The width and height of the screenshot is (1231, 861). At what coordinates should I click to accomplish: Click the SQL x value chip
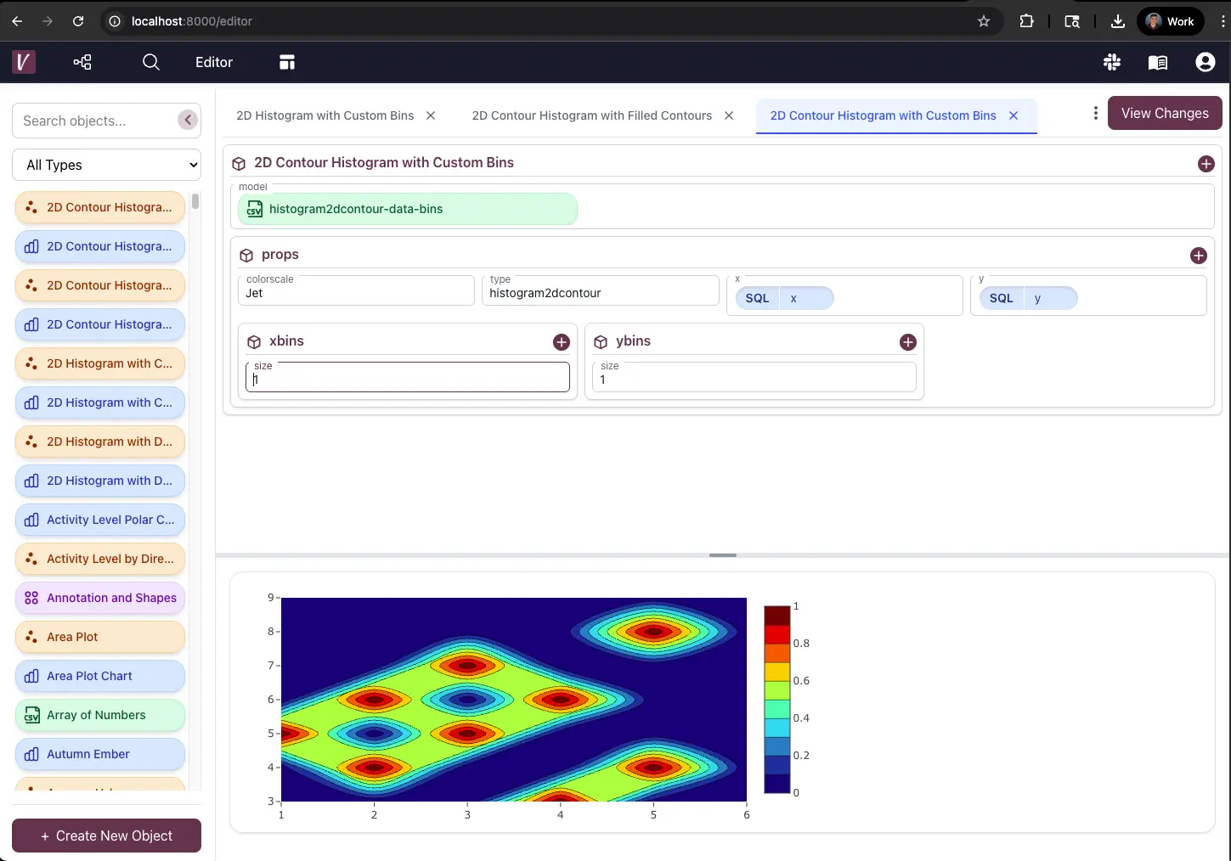point(784,298)
